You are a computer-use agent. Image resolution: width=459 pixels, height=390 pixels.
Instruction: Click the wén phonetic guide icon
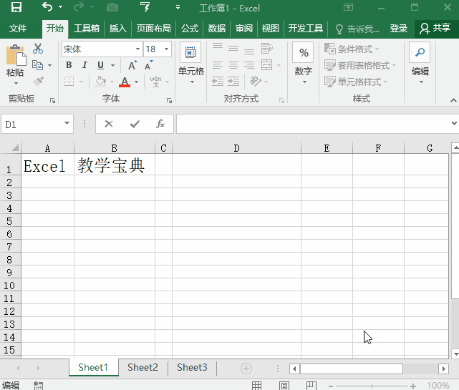click(155, 82)
